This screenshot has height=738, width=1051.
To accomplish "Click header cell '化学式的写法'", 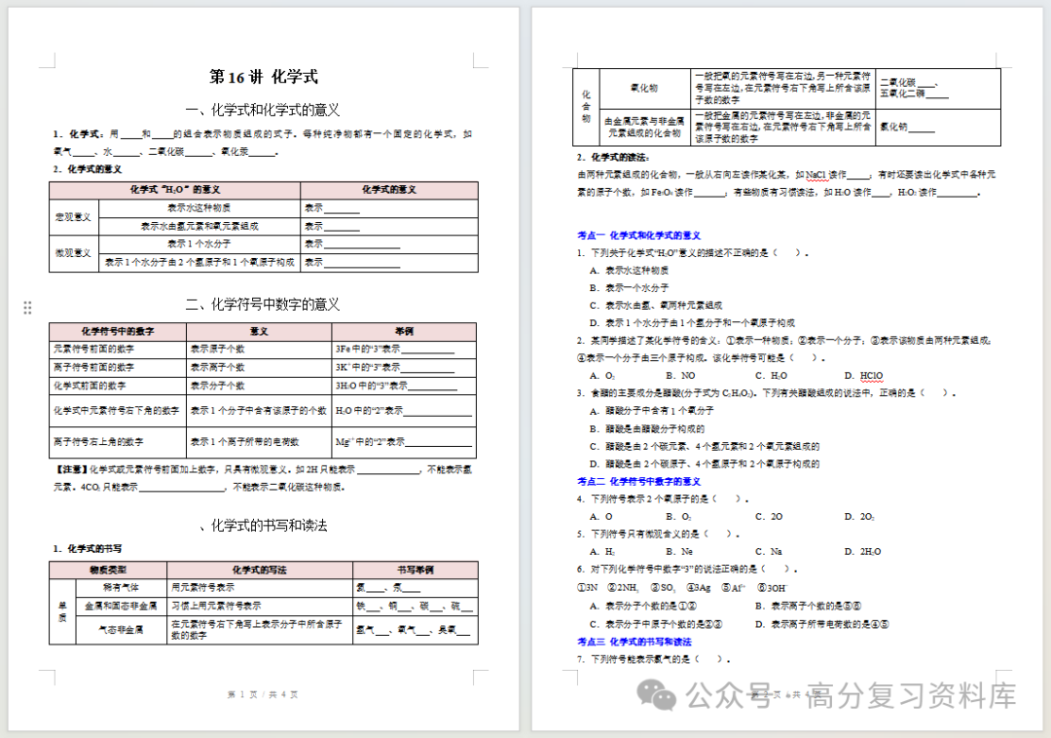I will tap(260, 570).
